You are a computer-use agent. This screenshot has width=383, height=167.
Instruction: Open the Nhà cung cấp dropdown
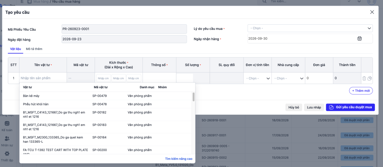click(x=288, y=78)
